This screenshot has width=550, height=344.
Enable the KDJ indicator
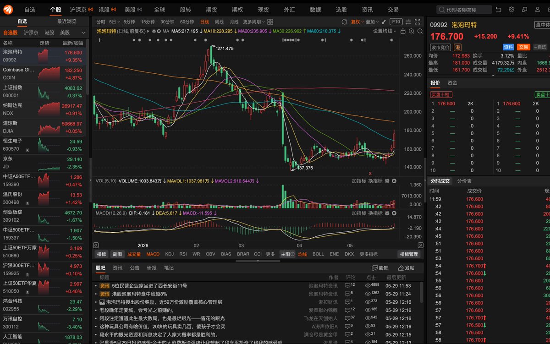[169, 254]
